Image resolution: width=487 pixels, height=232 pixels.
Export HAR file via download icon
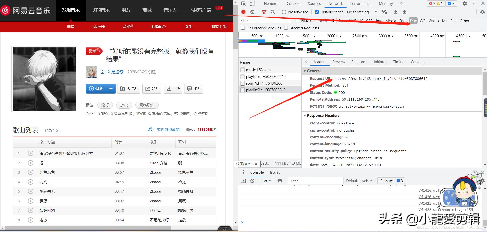pyautogui.click(x=404, y=12)
